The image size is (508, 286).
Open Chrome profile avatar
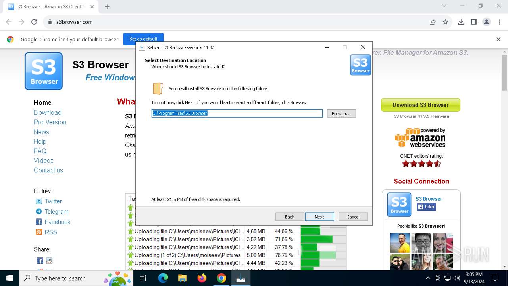487,22
